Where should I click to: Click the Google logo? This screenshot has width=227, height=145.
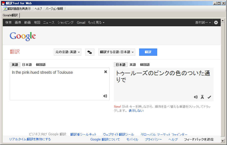pos(23,36)
